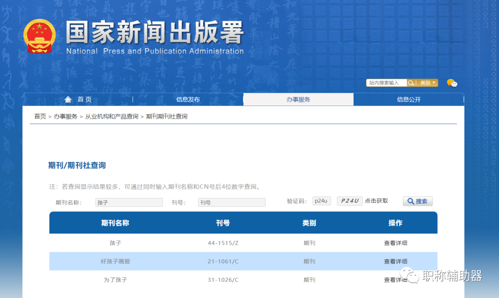The image size is (499, 298).
Task: Click the home icon next to 首页
Action: (x=68, y=99)
